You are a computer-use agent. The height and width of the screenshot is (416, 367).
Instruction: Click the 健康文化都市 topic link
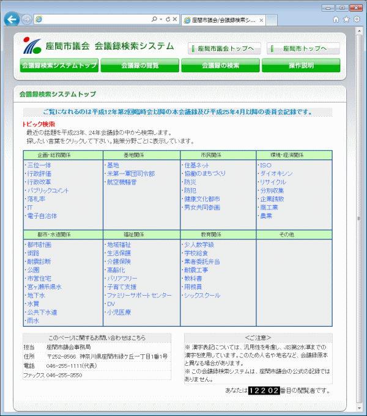pyautogui.click(x=202, y=199)
